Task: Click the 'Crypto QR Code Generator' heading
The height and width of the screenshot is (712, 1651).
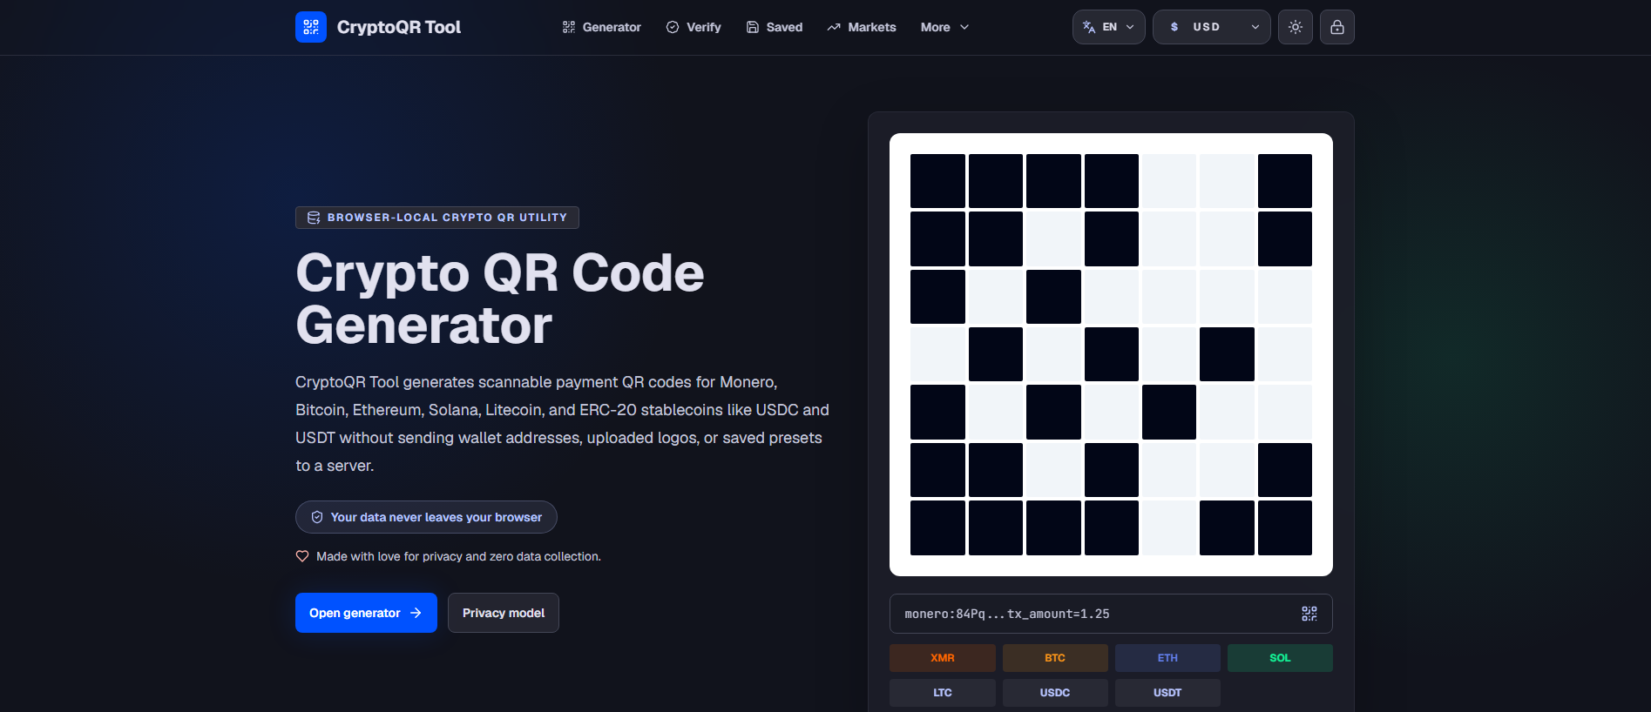Action: point(500,299)
